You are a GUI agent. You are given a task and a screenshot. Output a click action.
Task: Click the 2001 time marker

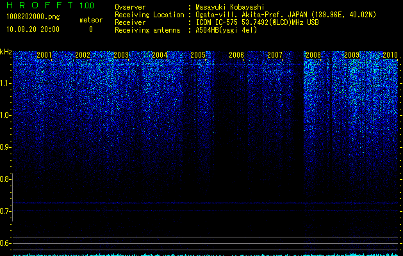[x=44, y=55]
